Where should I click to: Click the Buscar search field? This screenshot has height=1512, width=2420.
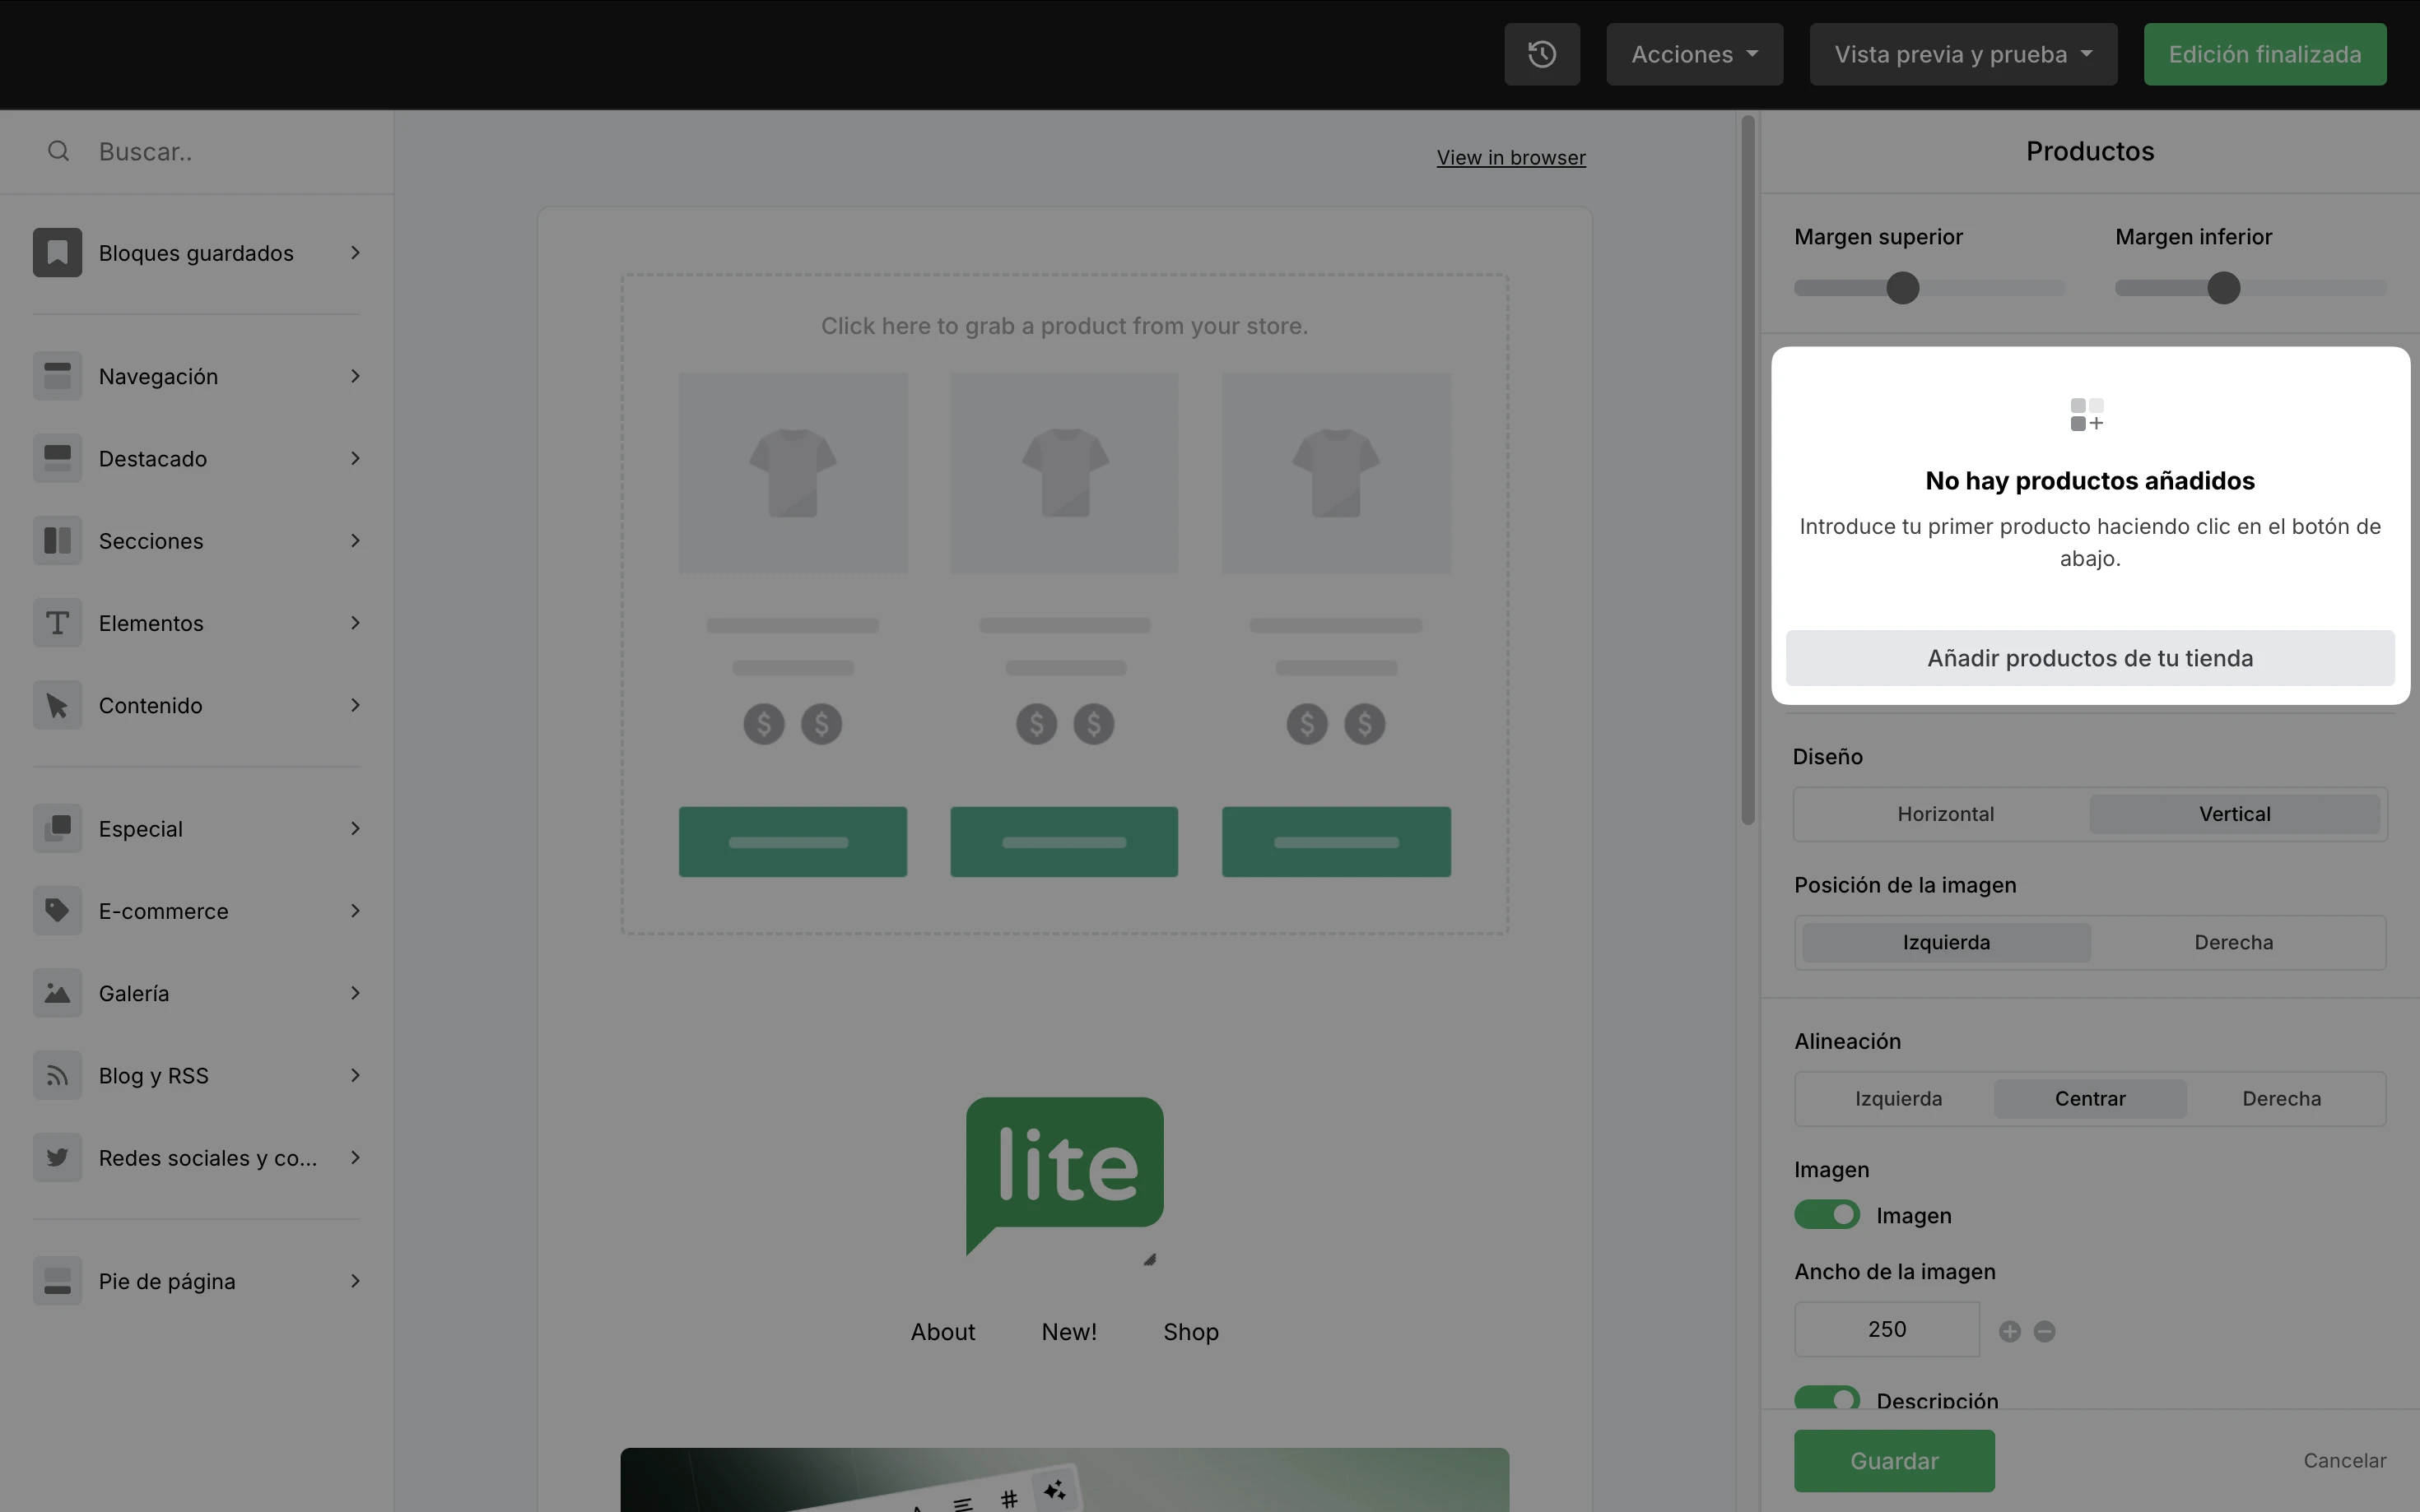tap(197, 151)
